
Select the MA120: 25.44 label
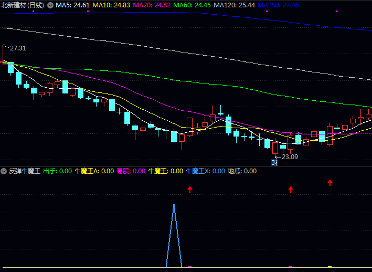click(234, 5)
